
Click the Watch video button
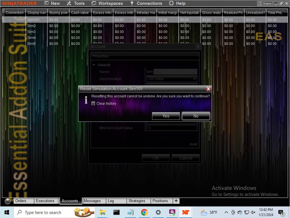click(265, 3)
